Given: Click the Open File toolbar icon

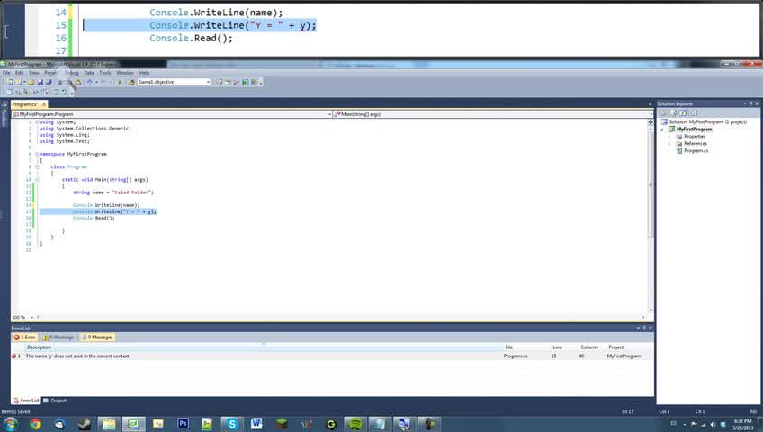Looking at the screenshot, I should (31, 82).
